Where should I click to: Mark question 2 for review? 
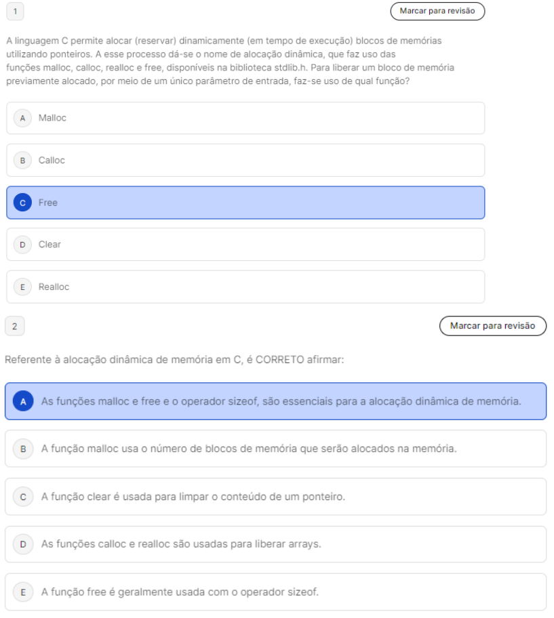click(493, 325)
